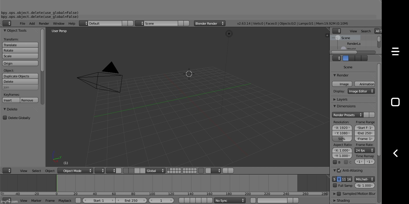
Task: Click the Image render button
Action: tap(342, 84)
